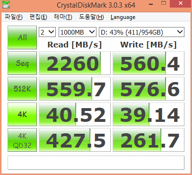
Task: Click the CrystalDiskMark app icon in title bar
Action: [x=6, y=5]
